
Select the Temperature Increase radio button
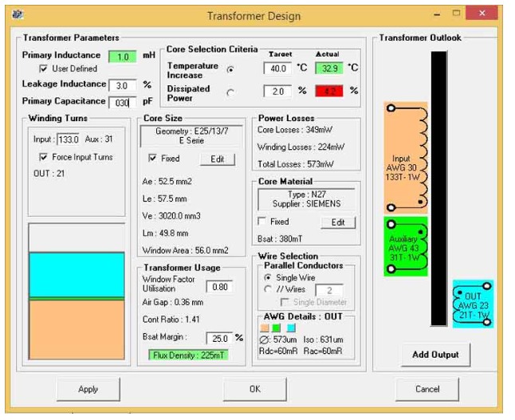click(231, 69)
